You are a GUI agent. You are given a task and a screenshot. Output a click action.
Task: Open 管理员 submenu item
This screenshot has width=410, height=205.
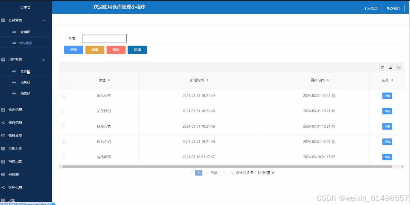point(25,71)
